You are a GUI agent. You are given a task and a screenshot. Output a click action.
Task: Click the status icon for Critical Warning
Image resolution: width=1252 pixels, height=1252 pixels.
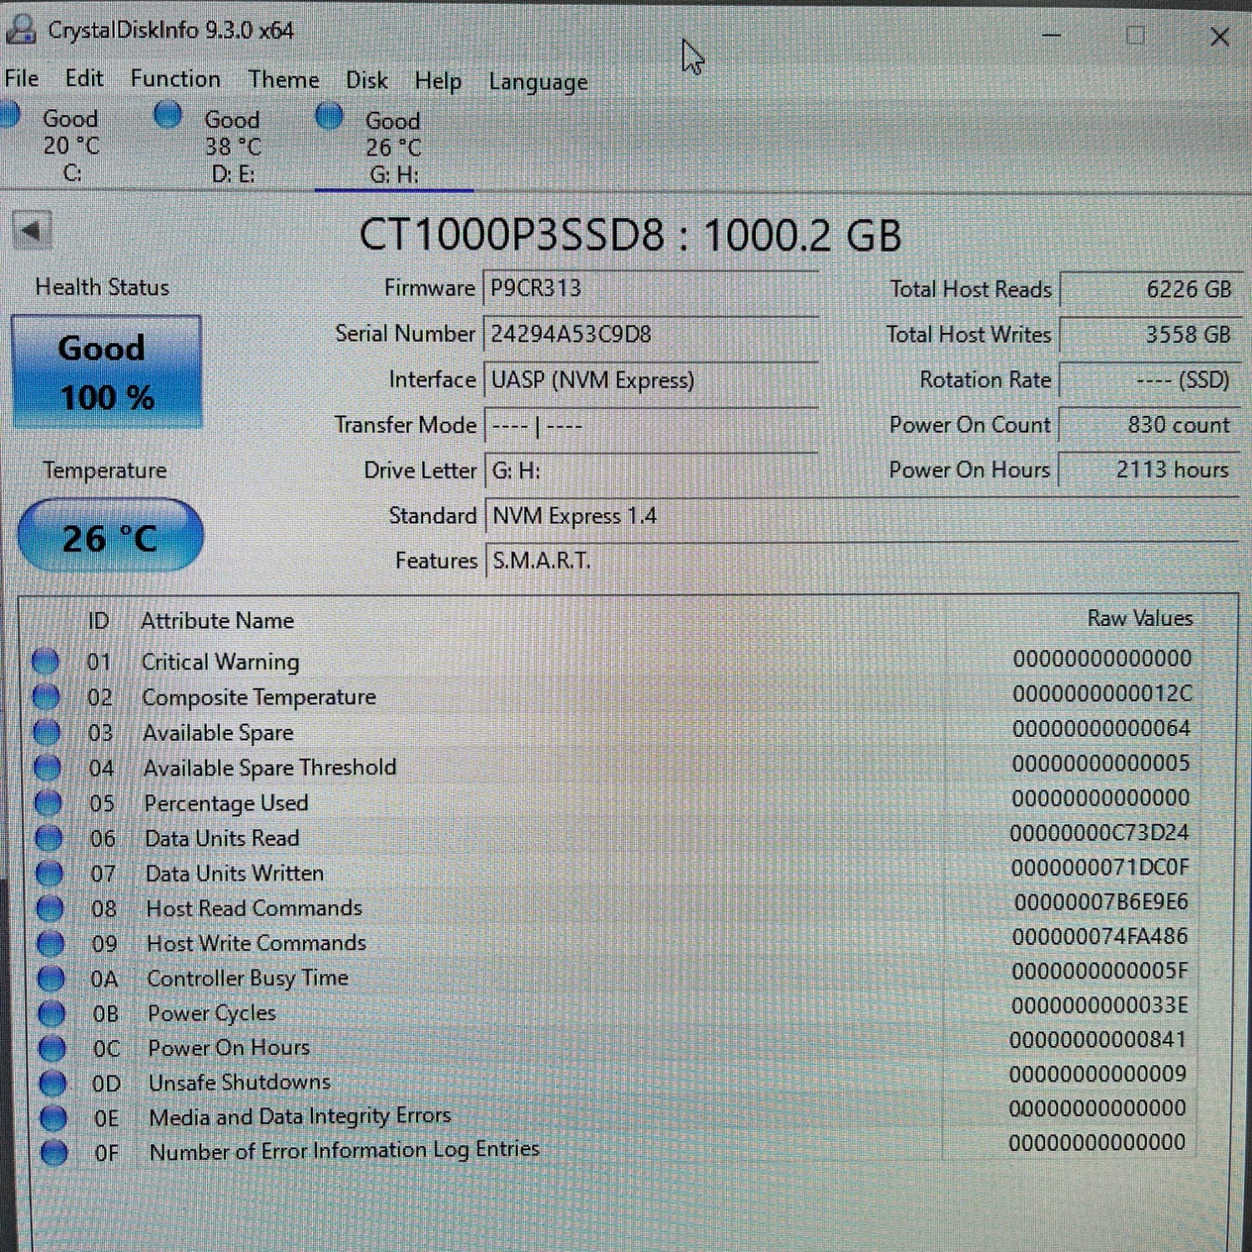click(x=45, y=661)
